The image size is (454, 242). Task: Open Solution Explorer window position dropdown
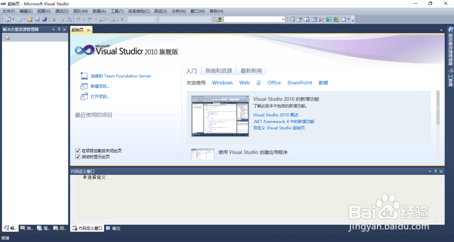54,29
